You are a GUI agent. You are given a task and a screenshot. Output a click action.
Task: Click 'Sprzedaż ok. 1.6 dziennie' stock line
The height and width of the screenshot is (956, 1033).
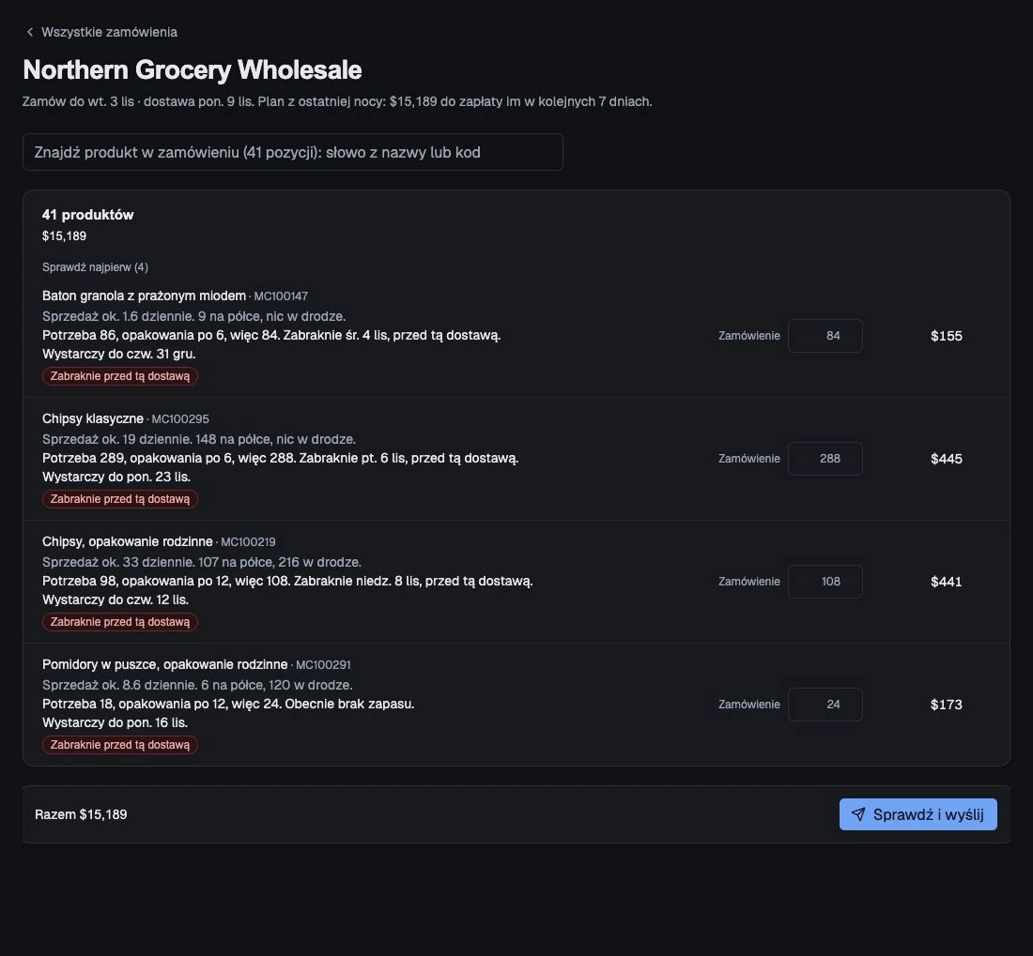click(193, 316)
